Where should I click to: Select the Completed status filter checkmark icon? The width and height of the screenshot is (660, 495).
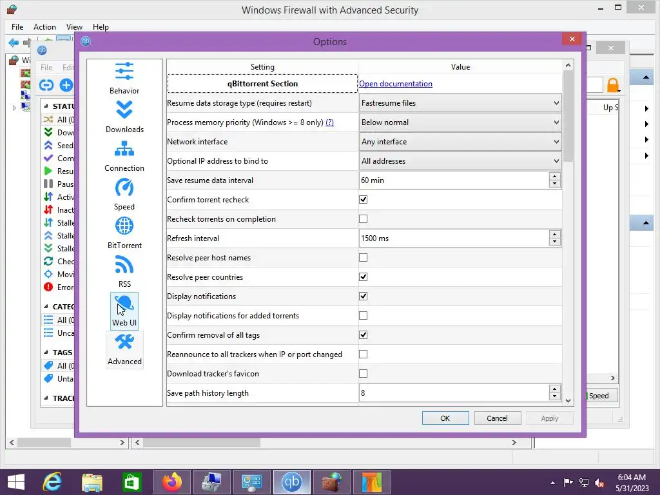48,159
